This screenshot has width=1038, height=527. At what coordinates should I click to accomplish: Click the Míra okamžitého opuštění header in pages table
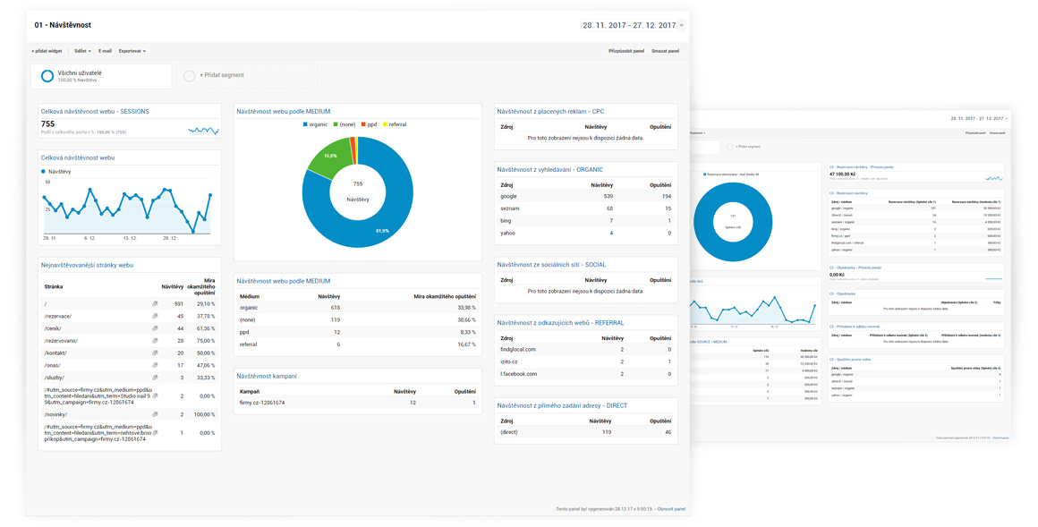pyautogui.click(x=200, y=286)
